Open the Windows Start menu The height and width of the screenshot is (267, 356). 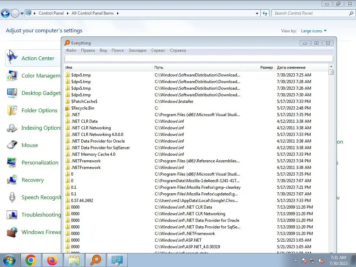tap(9, 260)
